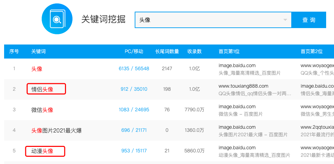Open the 动漫头像 keyword link

[x=42, y=151]
